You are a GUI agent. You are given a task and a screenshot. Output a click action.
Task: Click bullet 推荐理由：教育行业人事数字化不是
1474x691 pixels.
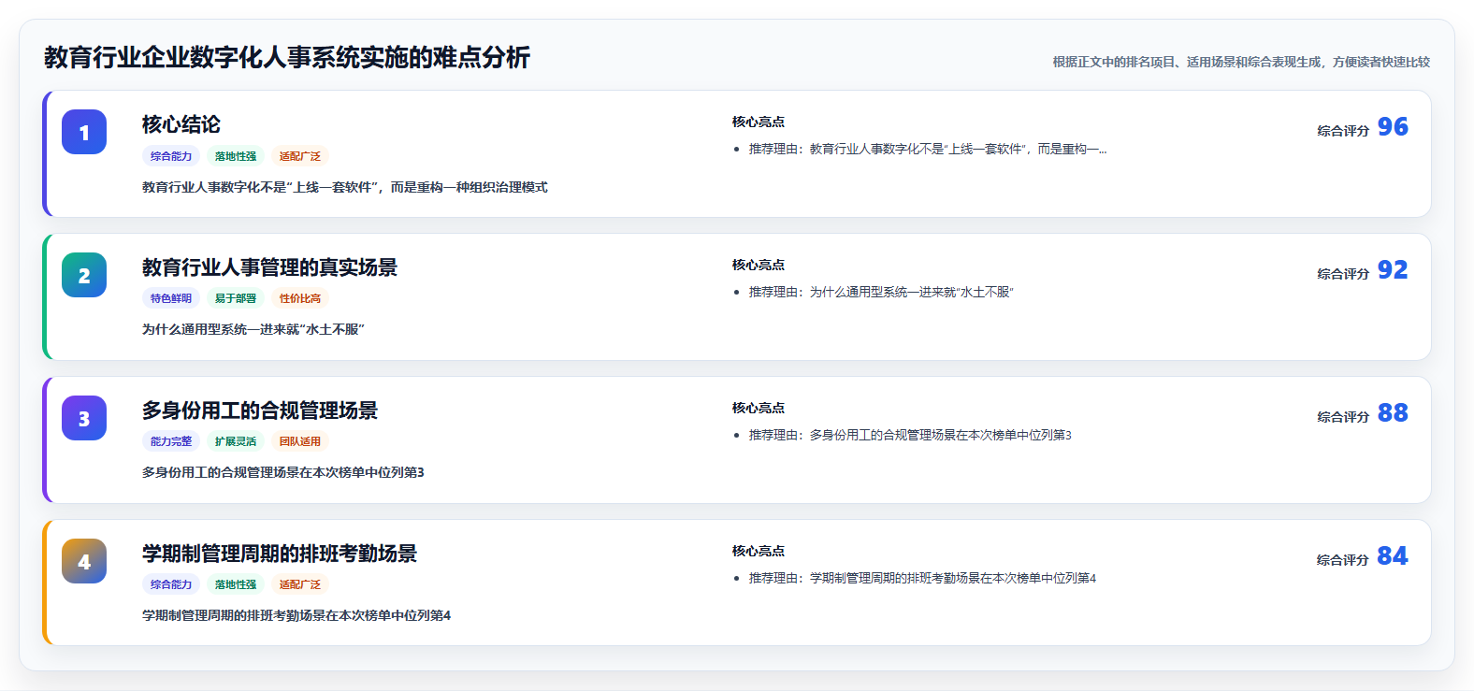928,149
